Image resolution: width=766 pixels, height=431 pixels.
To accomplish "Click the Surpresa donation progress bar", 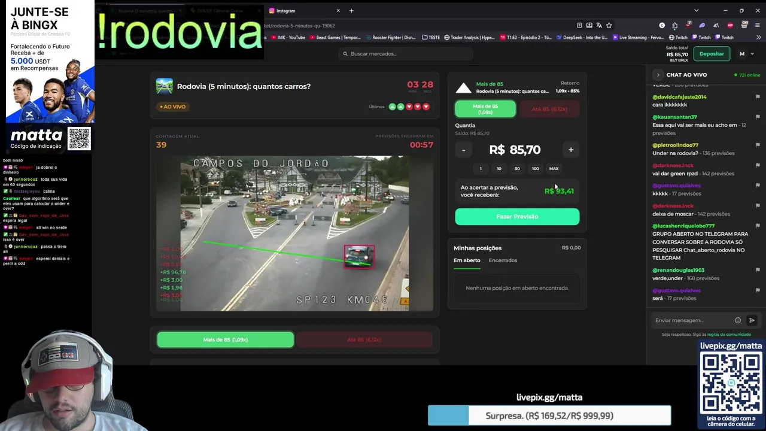I will (x=549, y=415).
